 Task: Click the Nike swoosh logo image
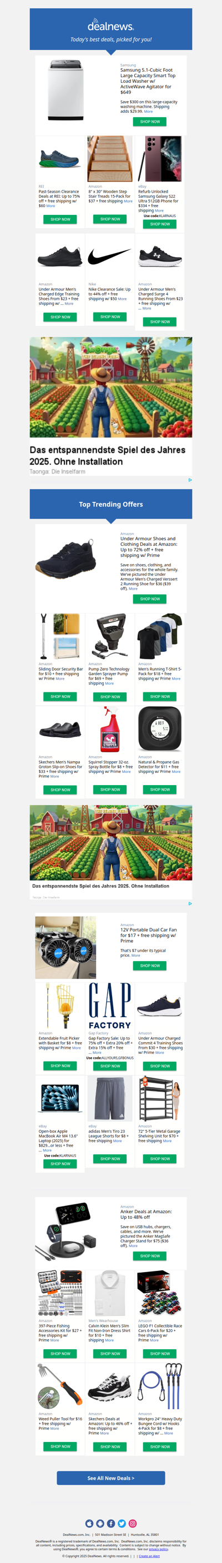tap(110, 257)
